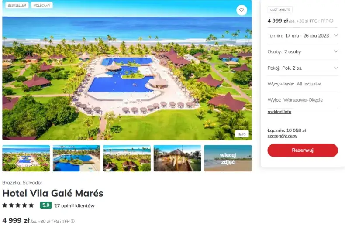
Task: Open więcej zdjęć photo gallery thumbnail
Action: 228,158
